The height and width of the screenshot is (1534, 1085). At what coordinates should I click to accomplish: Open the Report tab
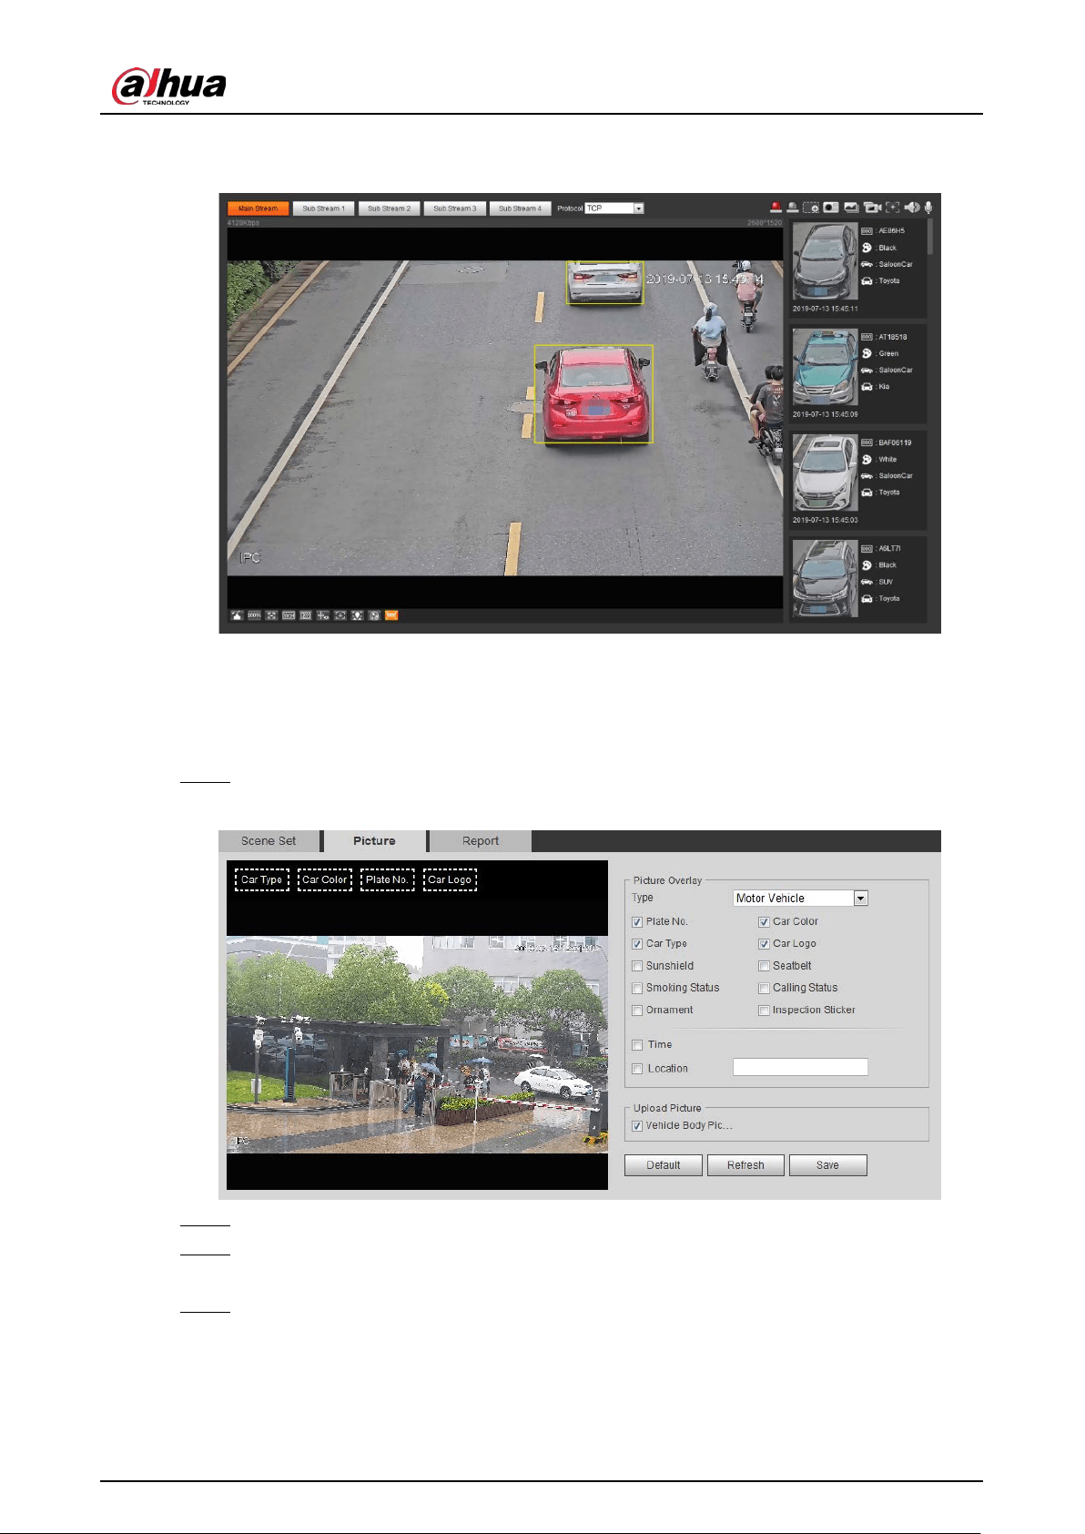[x=481, y=841]
